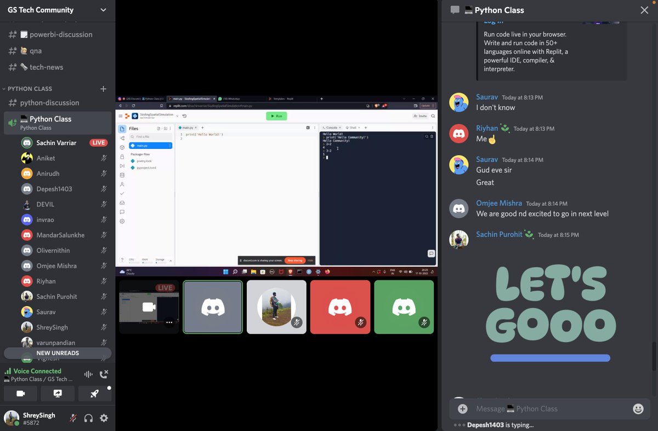Click Saurav in the voice member list
This screenshot has height=431, width=658.
(63, 312)
